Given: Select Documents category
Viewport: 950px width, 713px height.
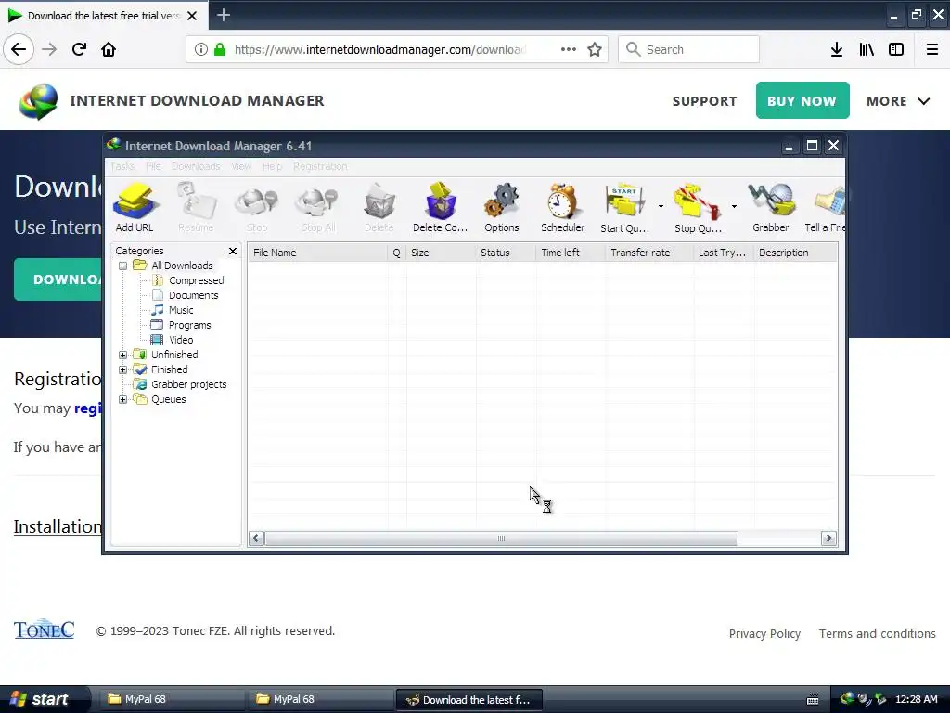Looking at the screenshot, I should pos(193,295).
